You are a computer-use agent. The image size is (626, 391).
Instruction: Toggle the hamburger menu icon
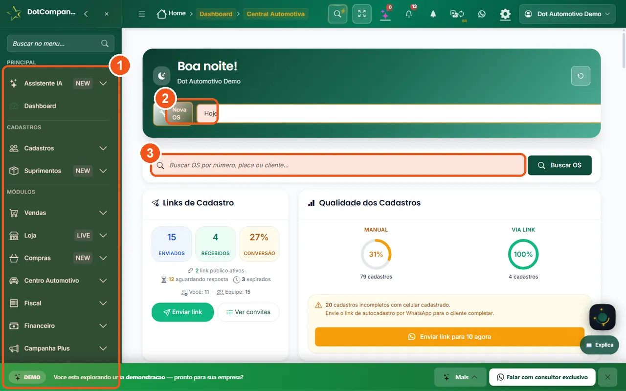coord(142,14)
